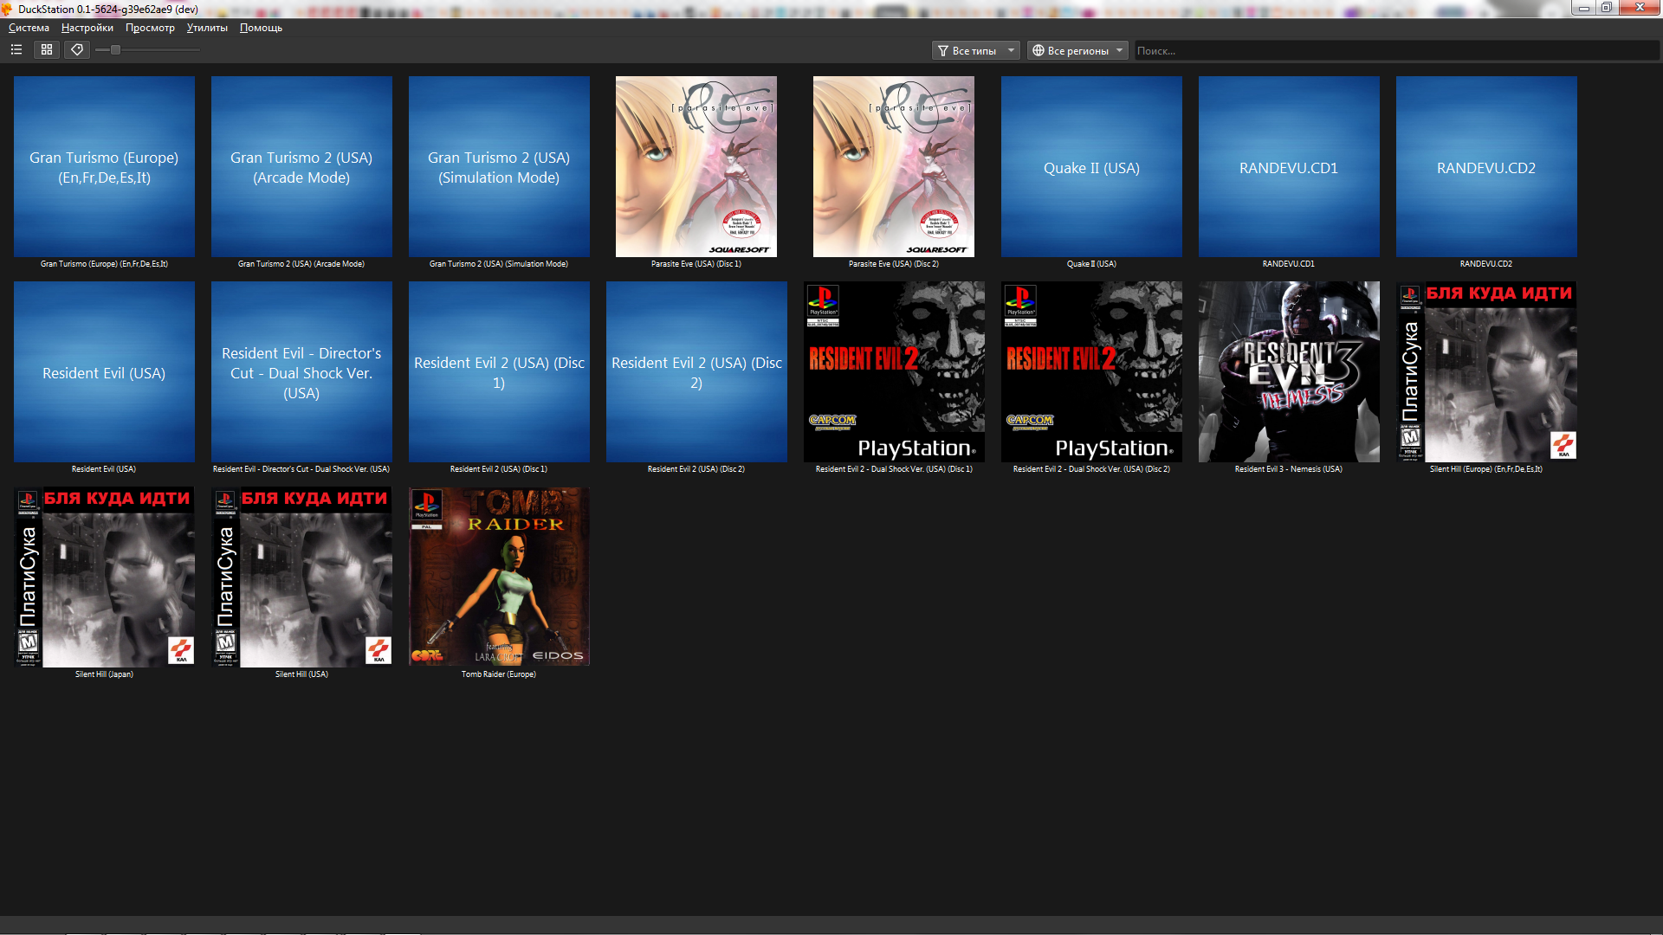1663x935 pixels.
Task: Select Gran Turismo 2 Arcade Mode tile
Action: 301,166
